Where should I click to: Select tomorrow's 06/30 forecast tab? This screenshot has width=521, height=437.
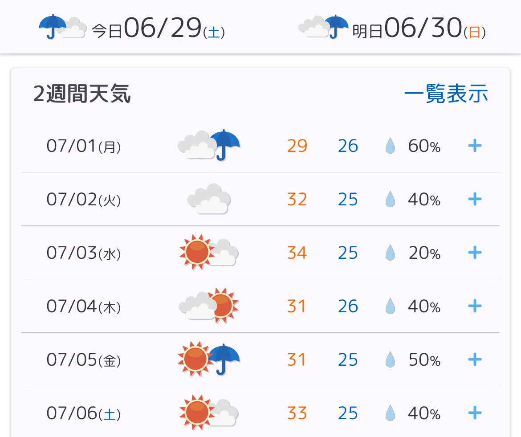(x=392, y=27)
